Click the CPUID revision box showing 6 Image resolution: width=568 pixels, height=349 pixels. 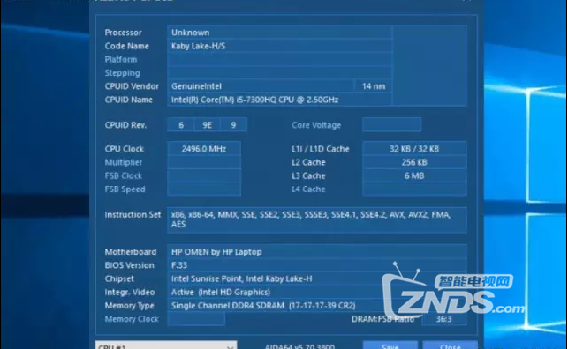(x=181, y=125)
